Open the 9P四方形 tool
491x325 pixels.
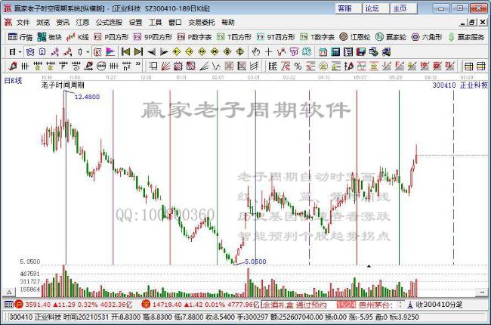click(x=153, y=37)
